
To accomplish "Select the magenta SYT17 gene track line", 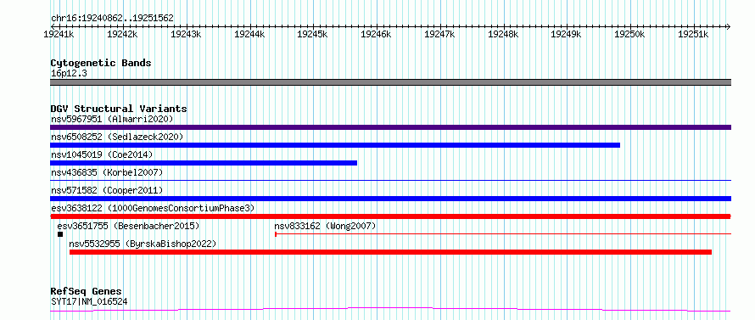I will (390, 309).
